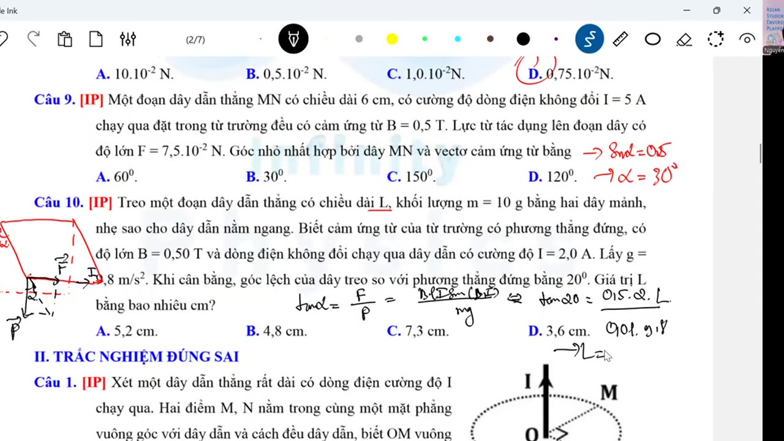
Task: Click answer D. 3,6 cm
Action: click(x=559, y=331)
